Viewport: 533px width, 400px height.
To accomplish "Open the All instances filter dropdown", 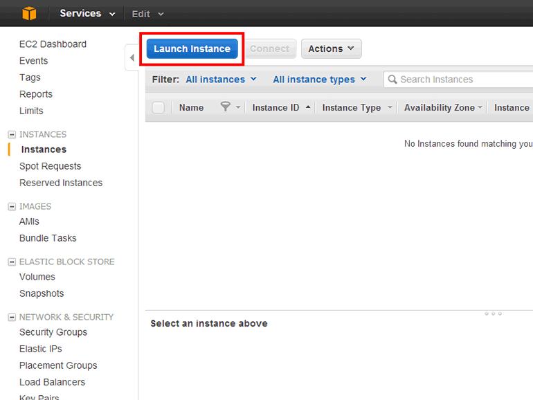I will pyautogui.click(x=221, y=80).
